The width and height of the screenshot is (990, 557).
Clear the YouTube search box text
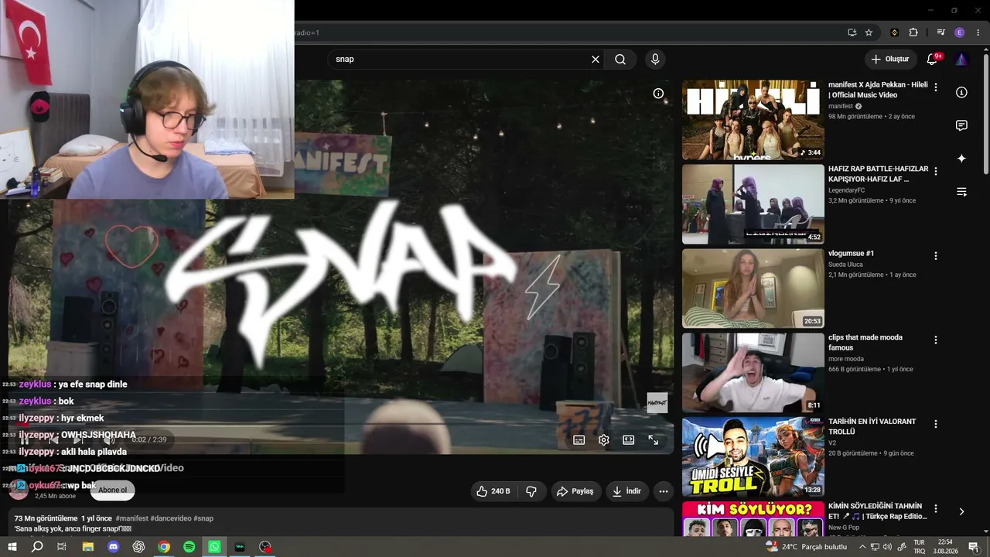coord(596,59)
